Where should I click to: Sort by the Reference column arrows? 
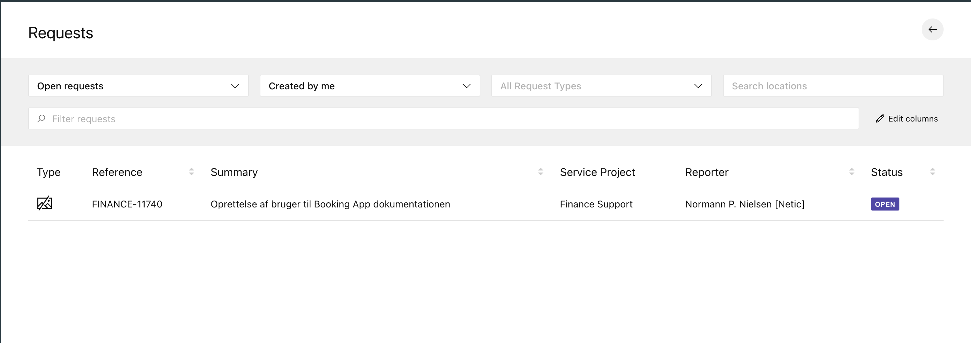(x=192, y=172)
